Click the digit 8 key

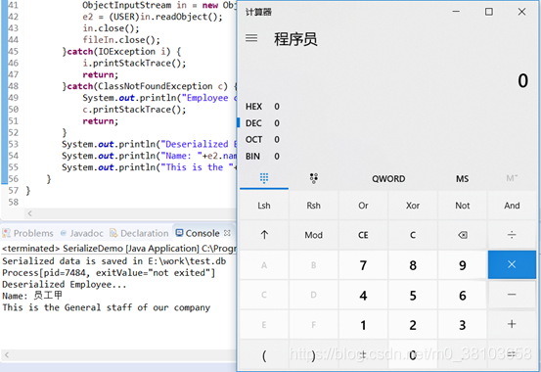click(413, 265)
